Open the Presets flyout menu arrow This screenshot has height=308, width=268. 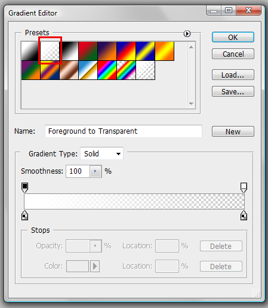(x=187, y=33)
